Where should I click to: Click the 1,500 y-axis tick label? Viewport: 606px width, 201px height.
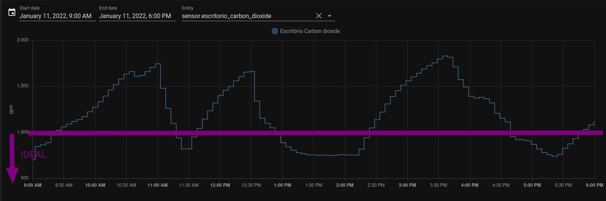pyautogui.click(x=23, y=86)
